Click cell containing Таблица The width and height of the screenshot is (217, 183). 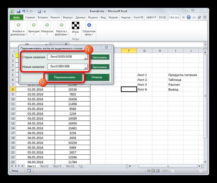pos(176,80)
